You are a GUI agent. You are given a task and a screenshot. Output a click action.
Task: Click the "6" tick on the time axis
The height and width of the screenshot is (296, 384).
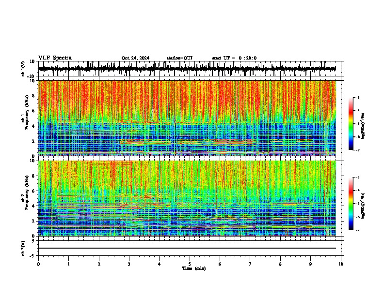point(220,264)
